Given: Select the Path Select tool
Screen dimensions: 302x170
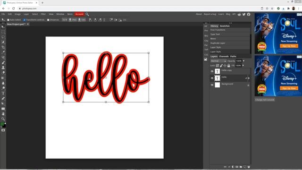Looking at the screenshot, I should tap(3, 104).
